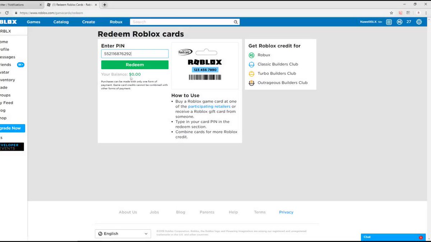This screenshot has height=242, width=431.
Task: Click the search magnifier icon
Action: pyautogui.click(x=236, y=22)
